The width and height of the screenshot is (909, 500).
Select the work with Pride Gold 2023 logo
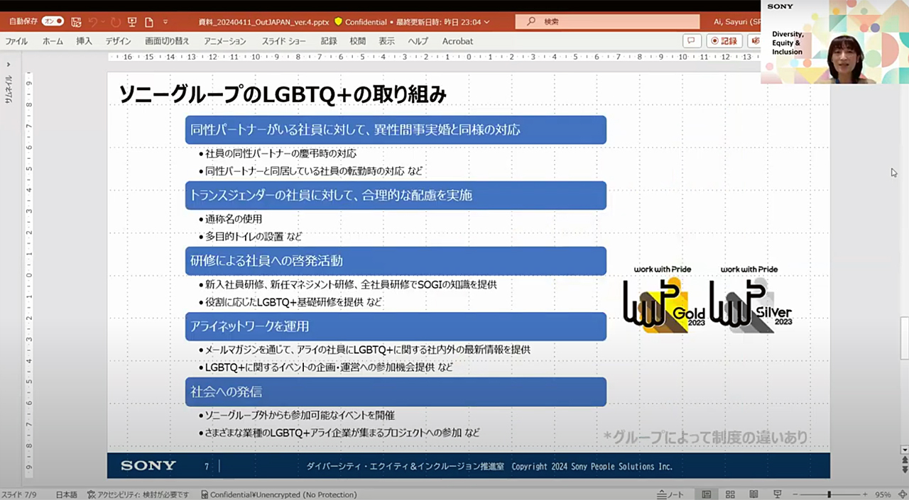(664, 299)
